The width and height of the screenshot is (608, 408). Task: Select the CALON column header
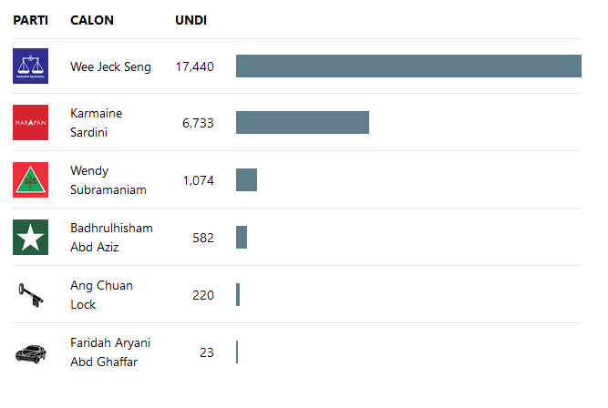pos(92,20)
